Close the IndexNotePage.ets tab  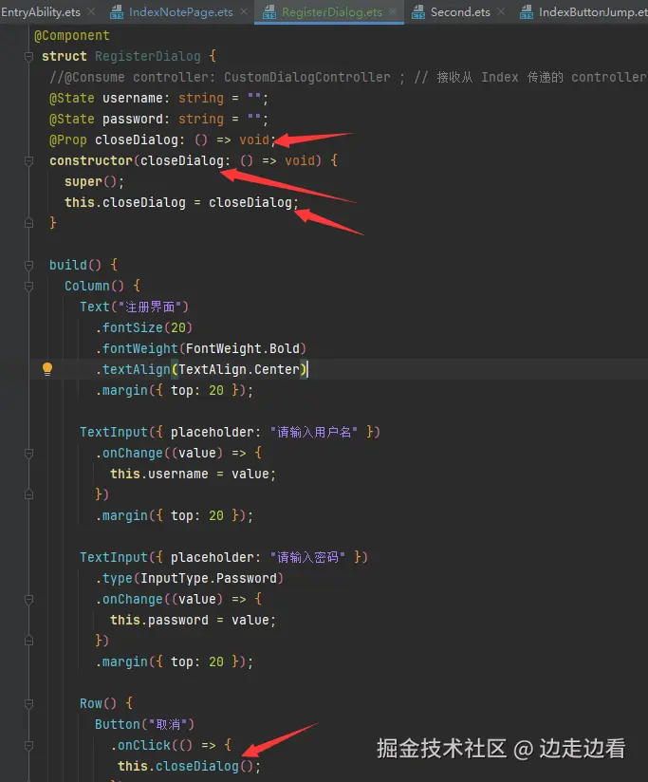click(244, 11)
